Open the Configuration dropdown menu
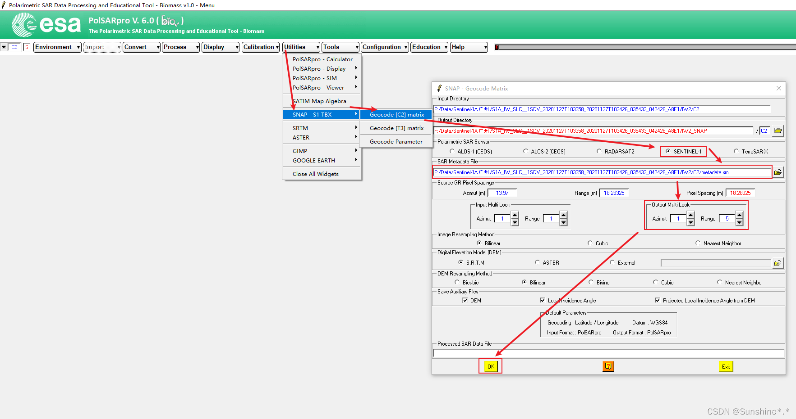 coord(385,47)
